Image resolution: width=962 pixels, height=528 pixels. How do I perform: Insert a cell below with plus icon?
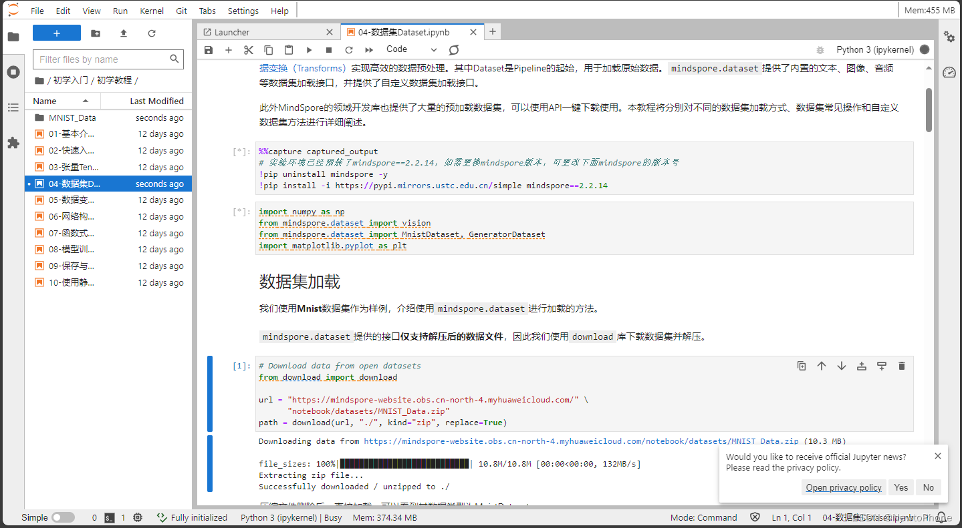click(x=229, y=49)
